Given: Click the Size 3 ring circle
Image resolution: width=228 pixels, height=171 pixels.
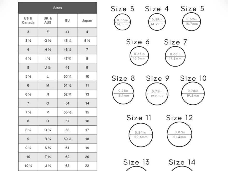Looking at the screenshot, I should (x=122, y=22).
